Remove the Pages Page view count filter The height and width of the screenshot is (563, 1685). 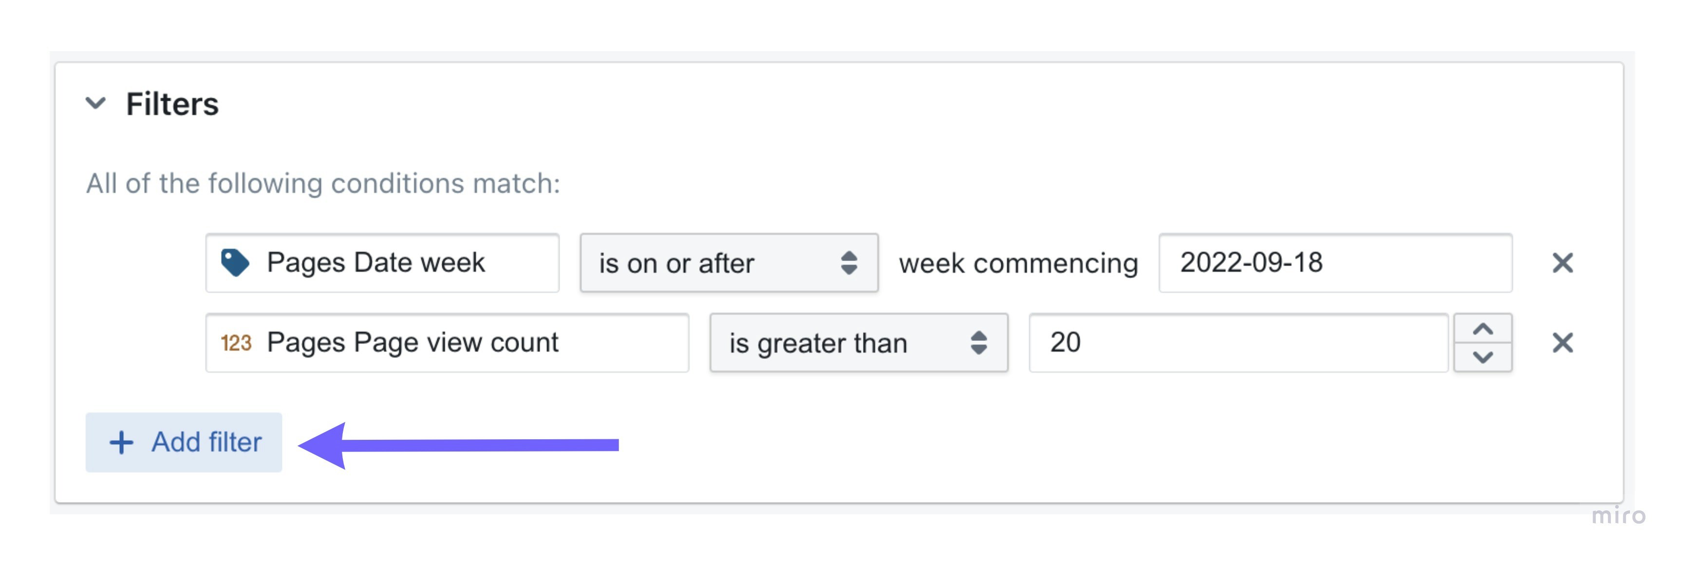(x=1562, y=343)
